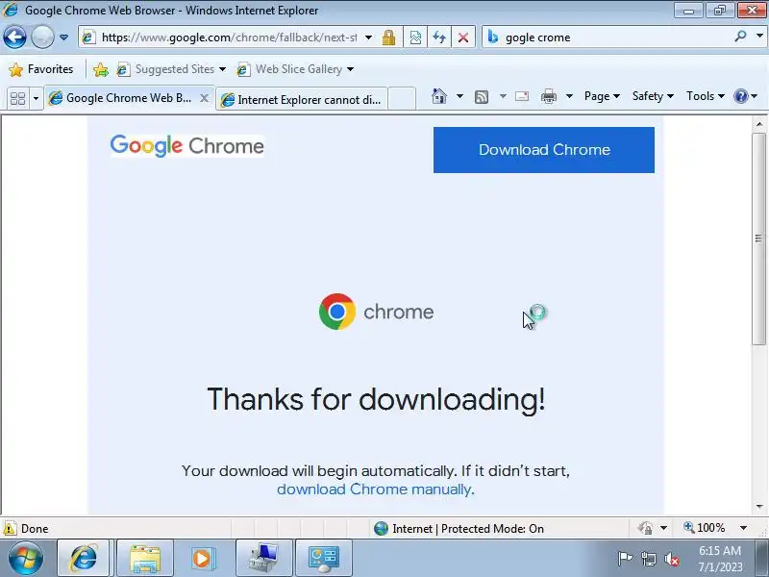The height and width of the screenshot is (577, 769).
Task: Expand the address bar autocomplete dropdown
Action: 369,38
